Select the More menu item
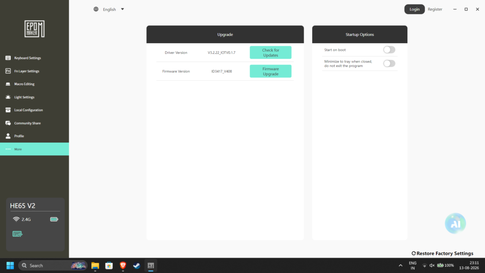This screenshot has width=485, height=273. click(x=34, y=149)
